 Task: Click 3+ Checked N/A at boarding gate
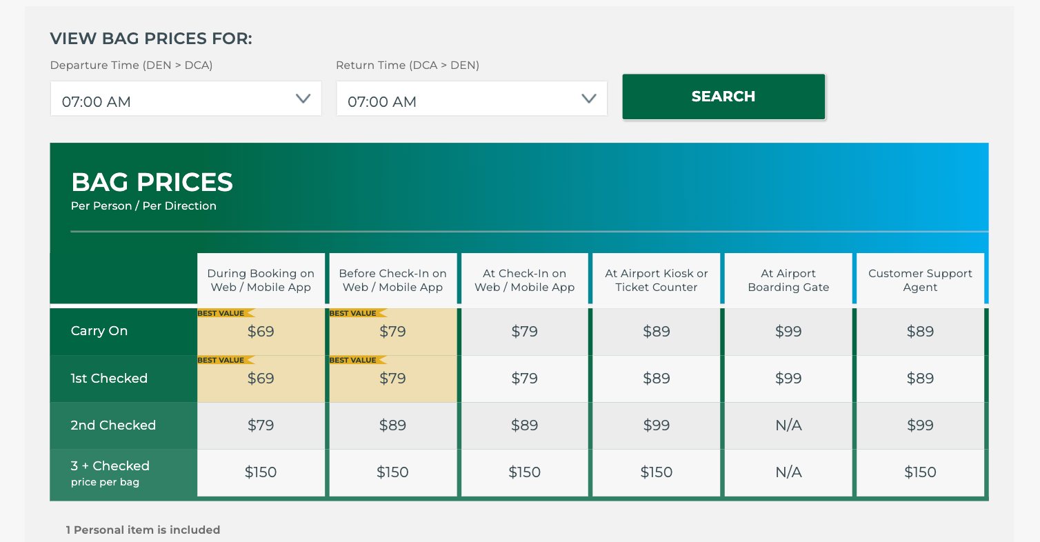(x=788, y=472)
